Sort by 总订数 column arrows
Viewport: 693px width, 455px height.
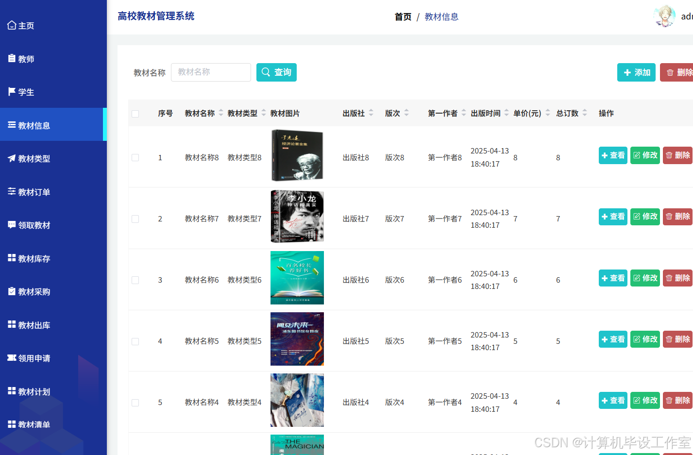585,113
